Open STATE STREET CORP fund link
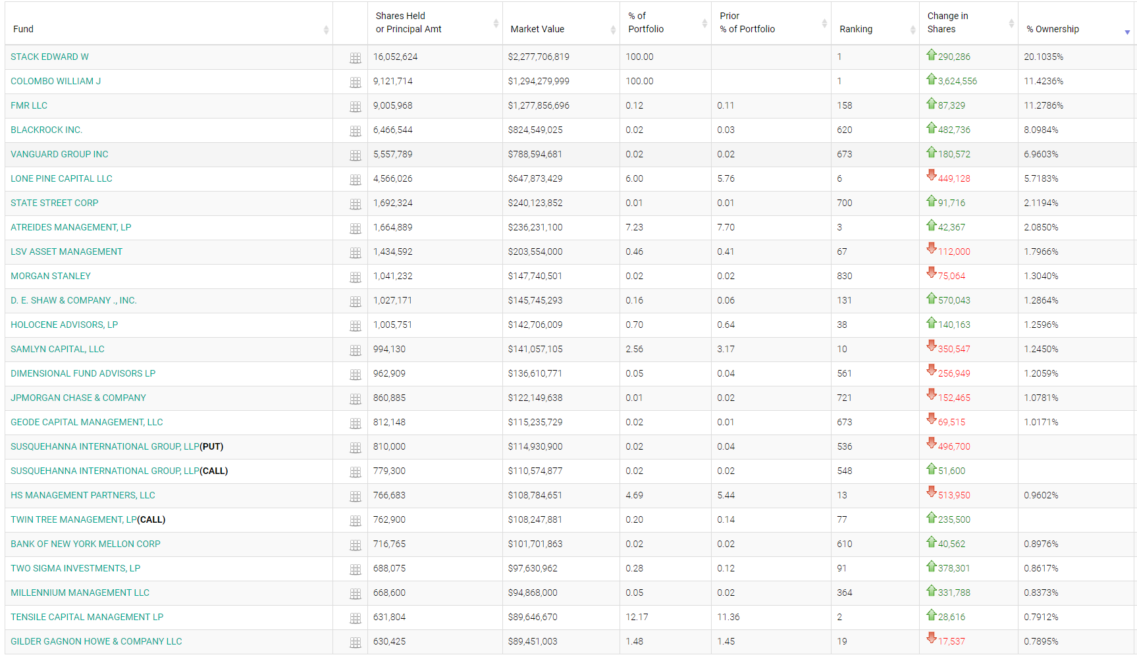 click(x=54, y=203)
